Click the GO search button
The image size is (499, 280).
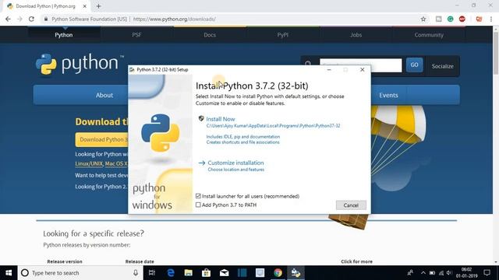click(414, 65)
